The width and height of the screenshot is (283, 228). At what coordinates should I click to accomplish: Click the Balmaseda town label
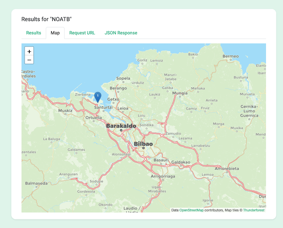tap(36, 183)
